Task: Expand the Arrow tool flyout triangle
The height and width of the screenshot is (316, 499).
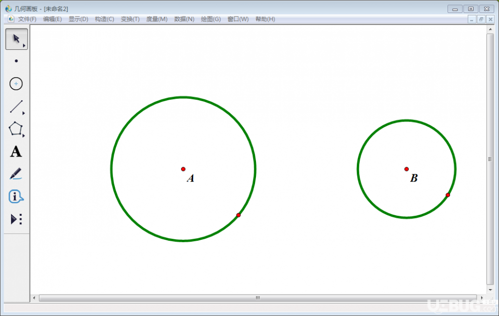Action: click(x=24, y=46)
